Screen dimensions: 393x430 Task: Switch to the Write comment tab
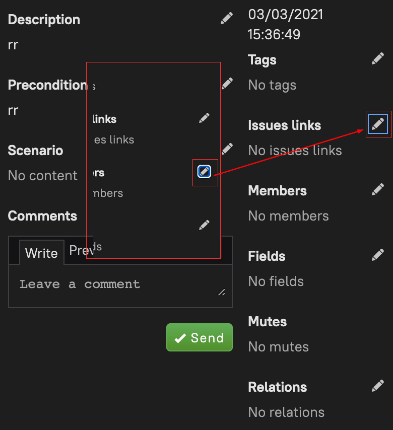(x=41, y=252)
